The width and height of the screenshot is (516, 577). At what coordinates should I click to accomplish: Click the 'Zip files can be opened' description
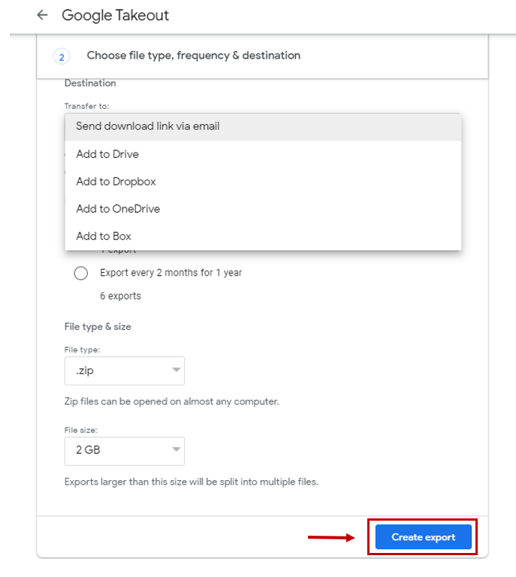(x=171, y=401)
